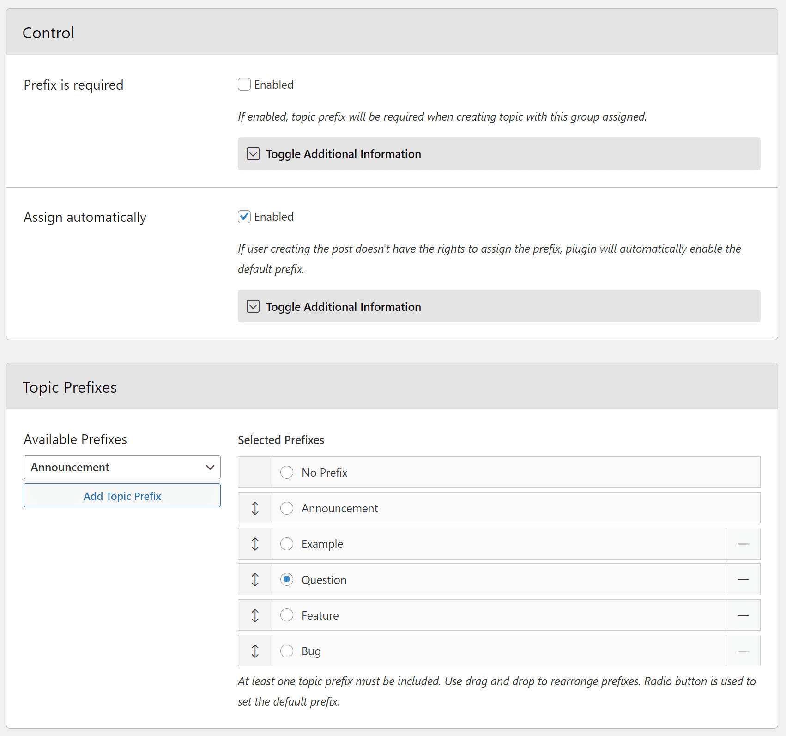Enable the Prefix is required checkbox
Screen dimensions: 786x736
[244, 84]
